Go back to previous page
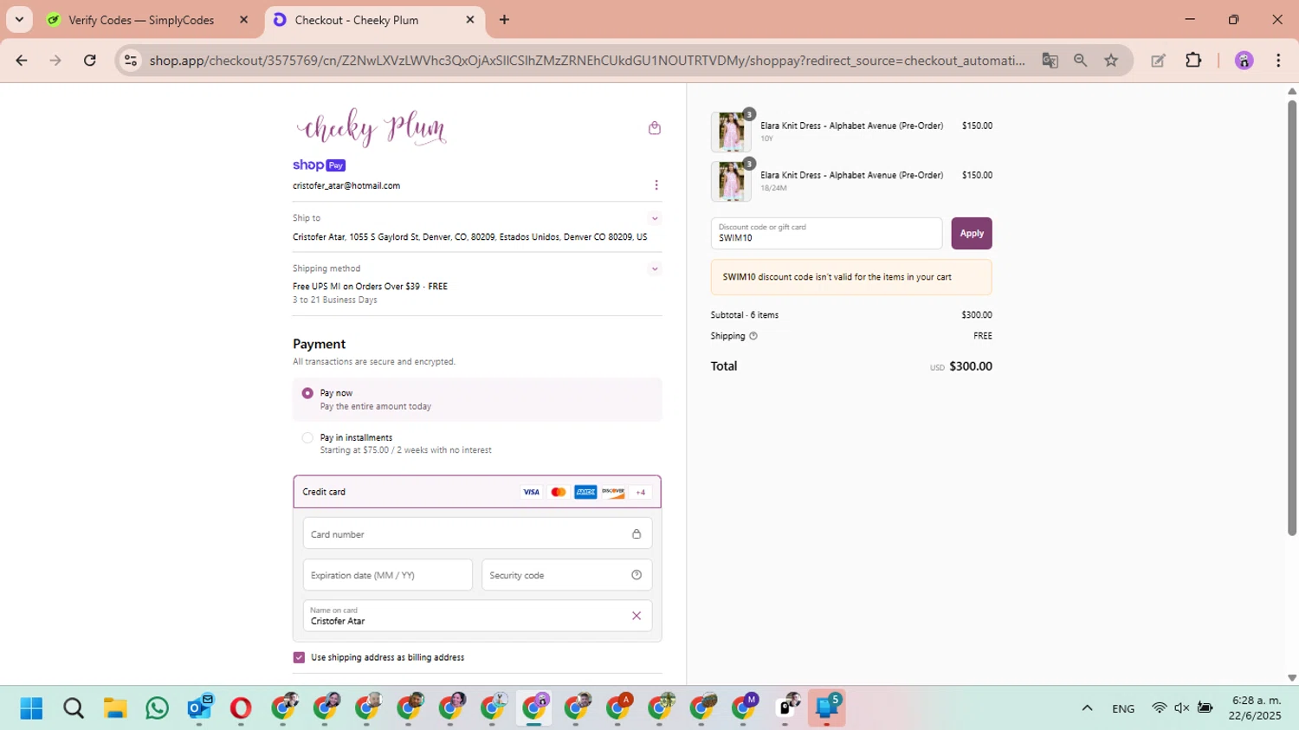This screenshot has width=1299, height=730. click(22, 61)
